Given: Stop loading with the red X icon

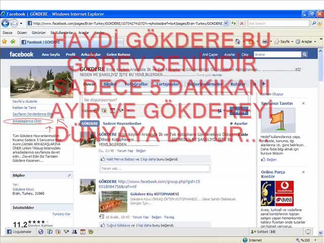Looking at the screenshot, I should coord(241,23).
